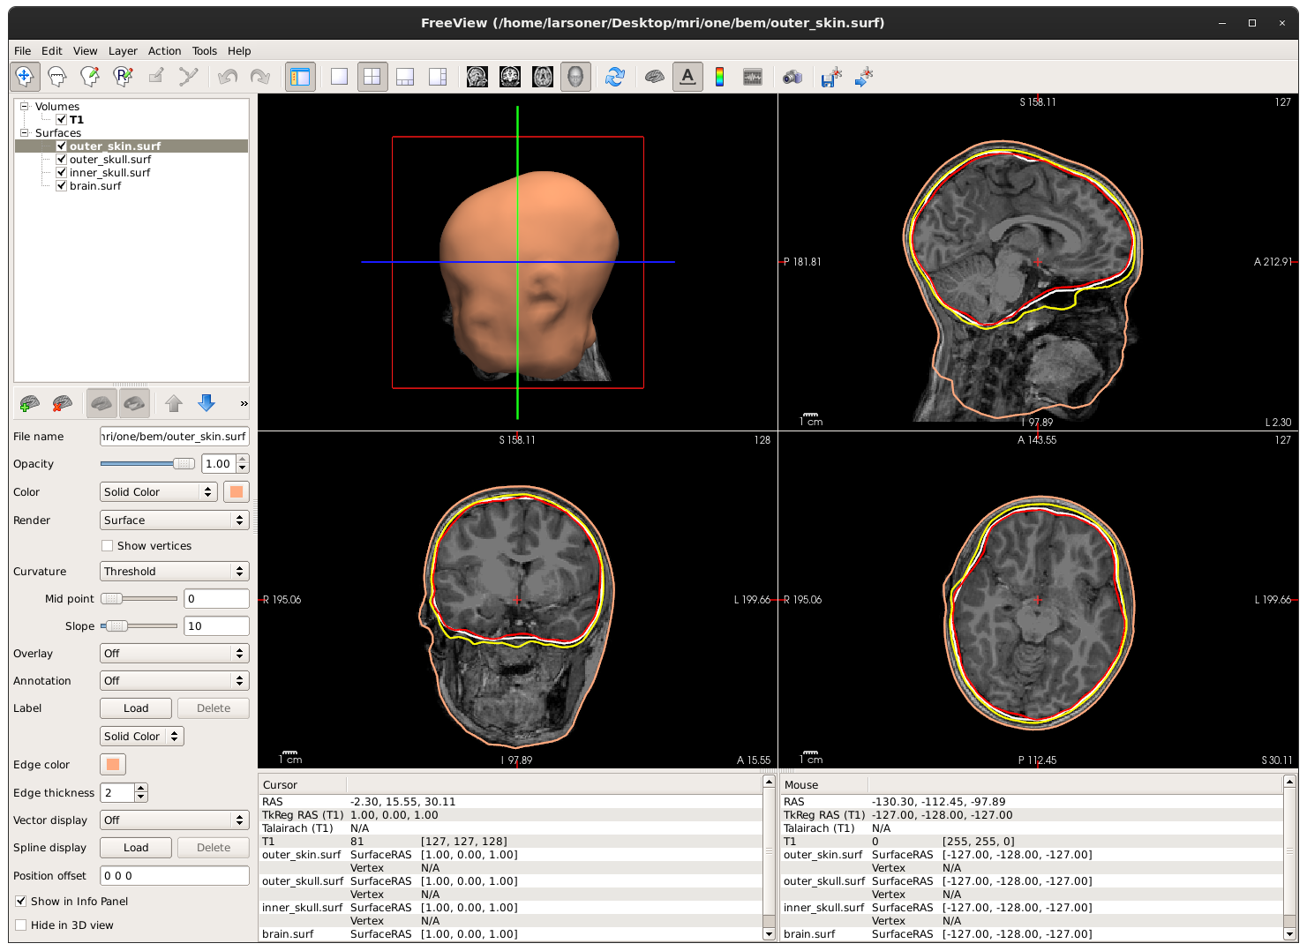
Task: Click the Load button next to Label
Action: click(136, 708)
